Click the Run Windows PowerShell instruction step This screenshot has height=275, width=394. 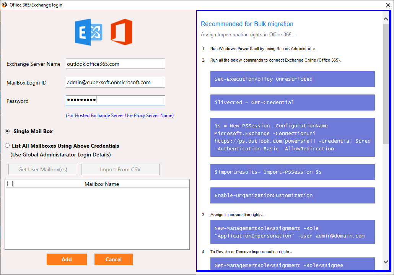click(x=263, y=49)
